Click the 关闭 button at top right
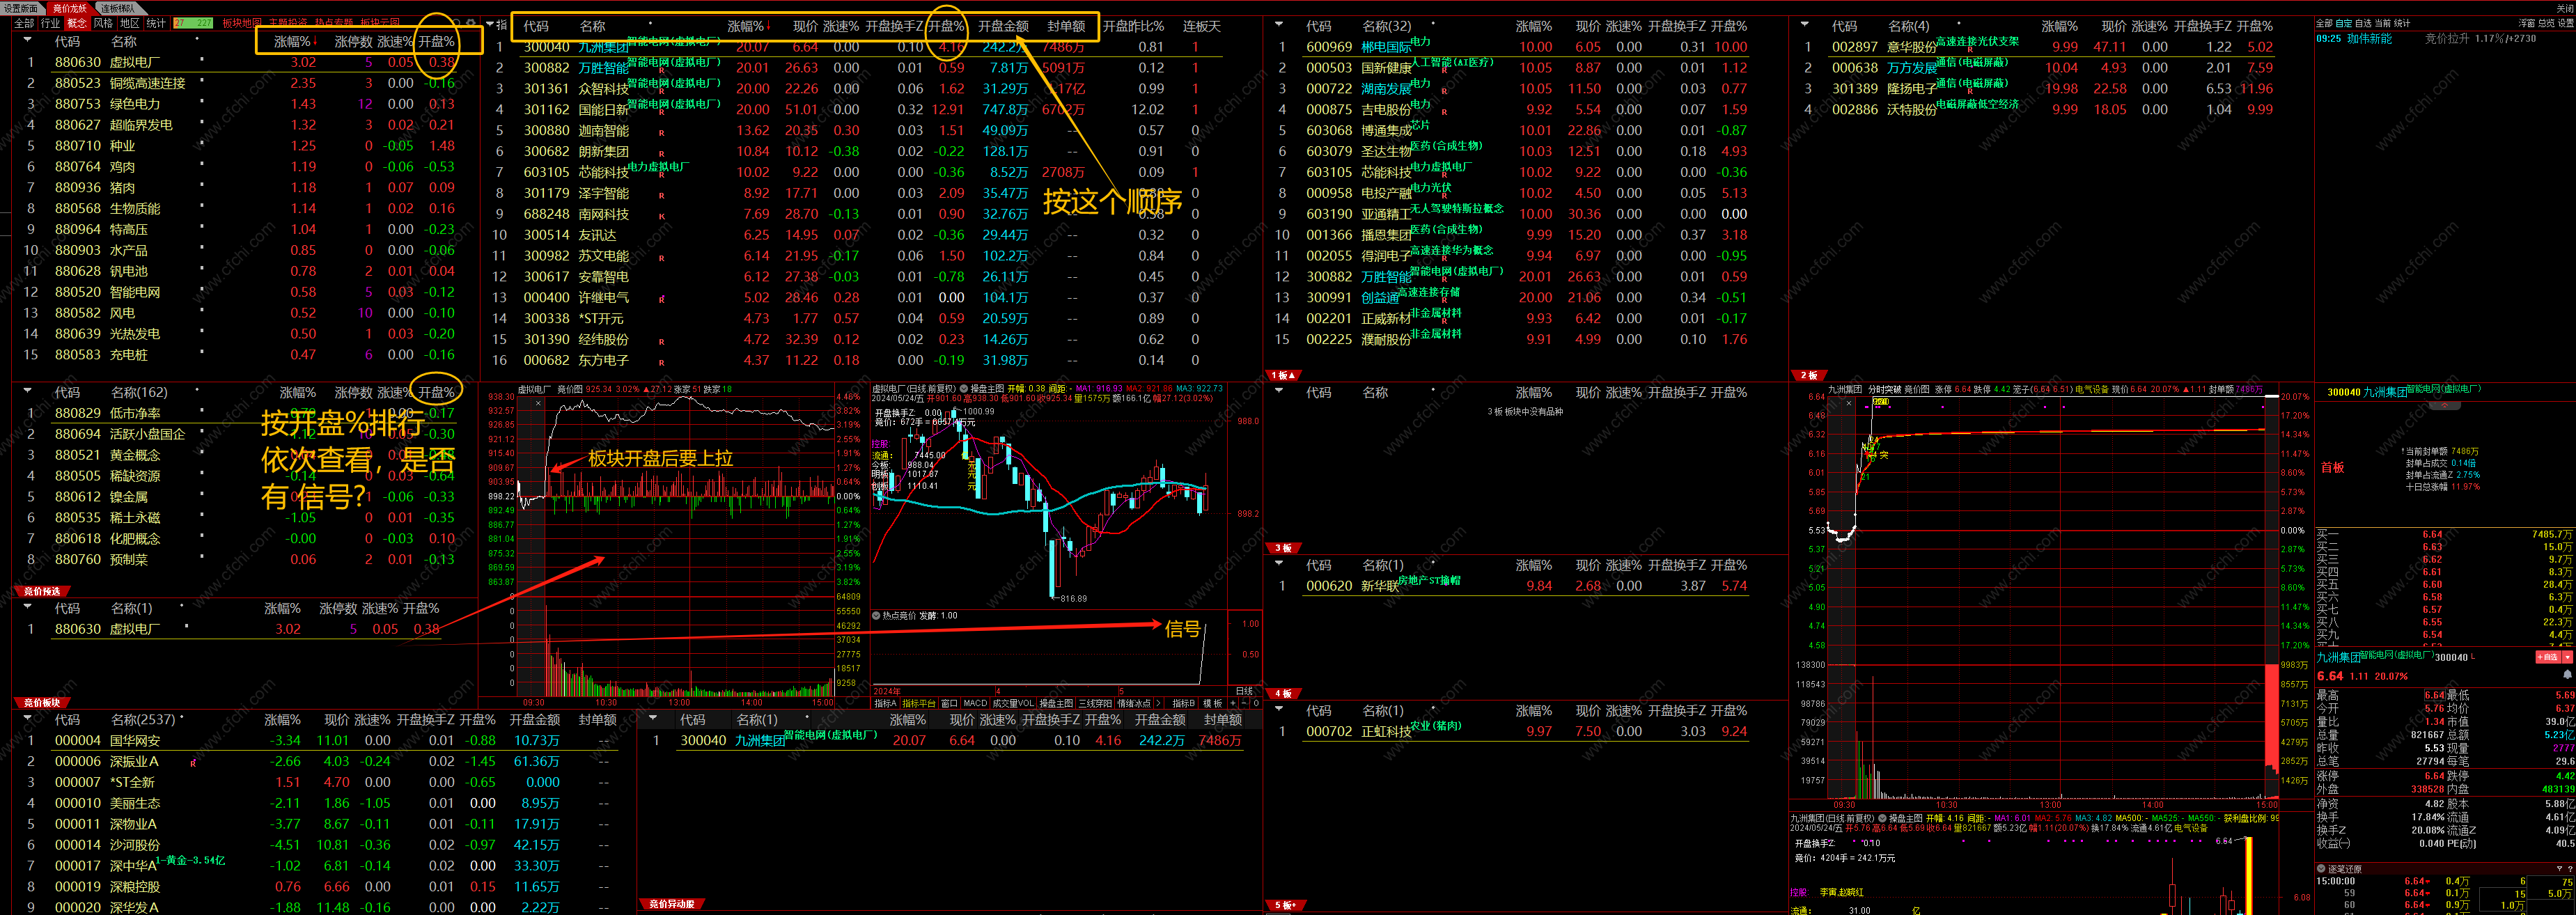 pyautogui.click(x=2565, y=9)
